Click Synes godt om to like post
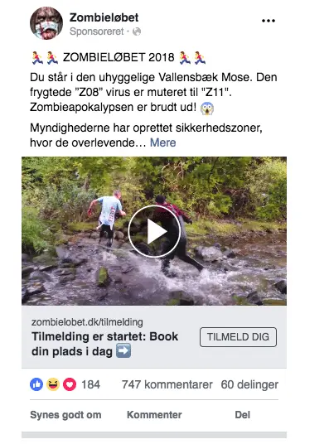The width and height of the screenshot is (329, 444). pos(65,415)
